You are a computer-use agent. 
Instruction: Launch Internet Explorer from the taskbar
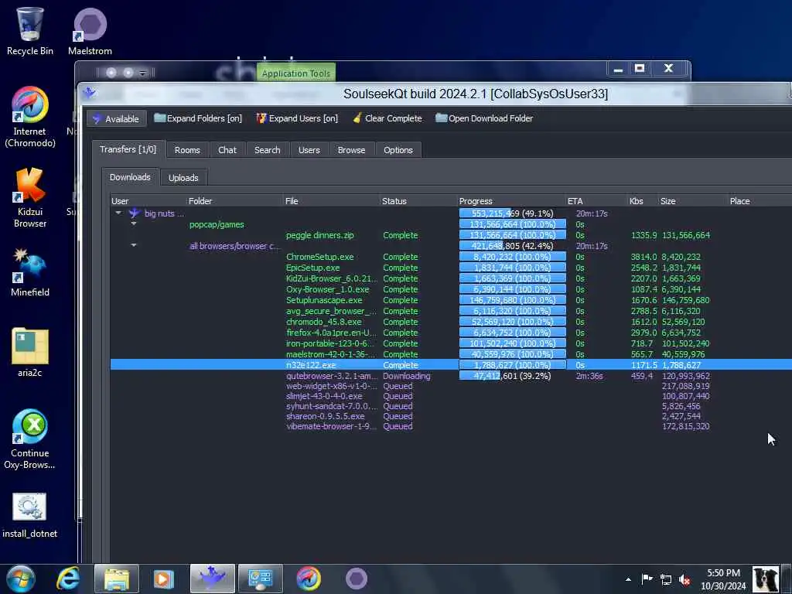click(x=68, y=579)
